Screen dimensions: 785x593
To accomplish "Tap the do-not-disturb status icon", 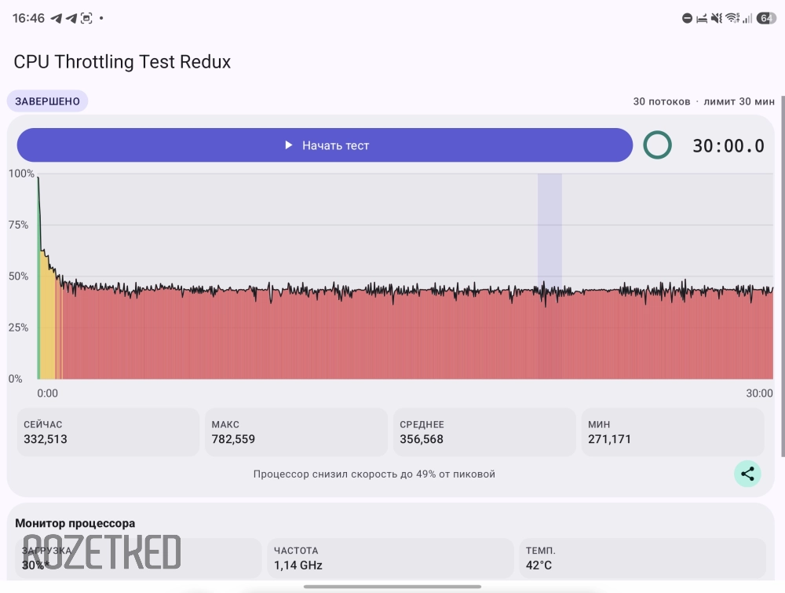I will pyautogui.click(x=688, y=19).
